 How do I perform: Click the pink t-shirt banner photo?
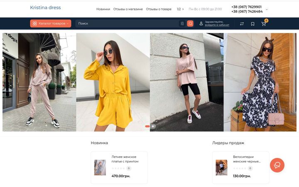click(x=187, y=82)
